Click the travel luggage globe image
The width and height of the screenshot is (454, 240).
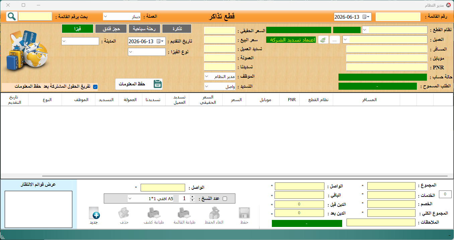pyautogui.click(x=27, y=51)
